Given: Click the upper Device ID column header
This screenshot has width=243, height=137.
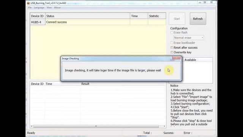Looking at the screenshot, I should 38,16.
